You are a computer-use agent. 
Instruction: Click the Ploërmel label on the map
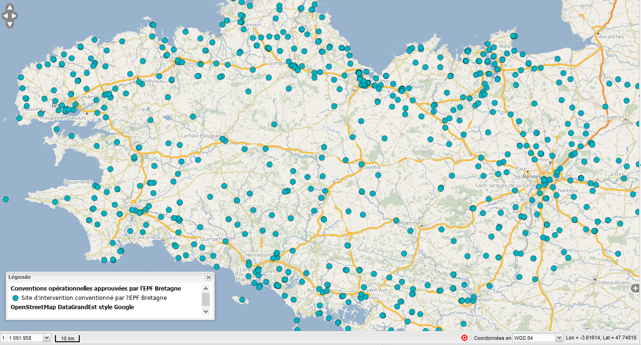coord(410,223)
